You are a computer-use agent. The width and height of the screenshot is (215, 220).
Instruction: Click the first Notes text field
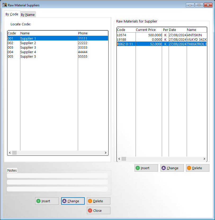57,176
